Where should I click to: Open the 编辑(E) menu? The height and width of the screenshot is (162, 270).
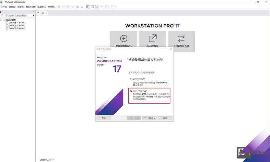tap(12, 7)
